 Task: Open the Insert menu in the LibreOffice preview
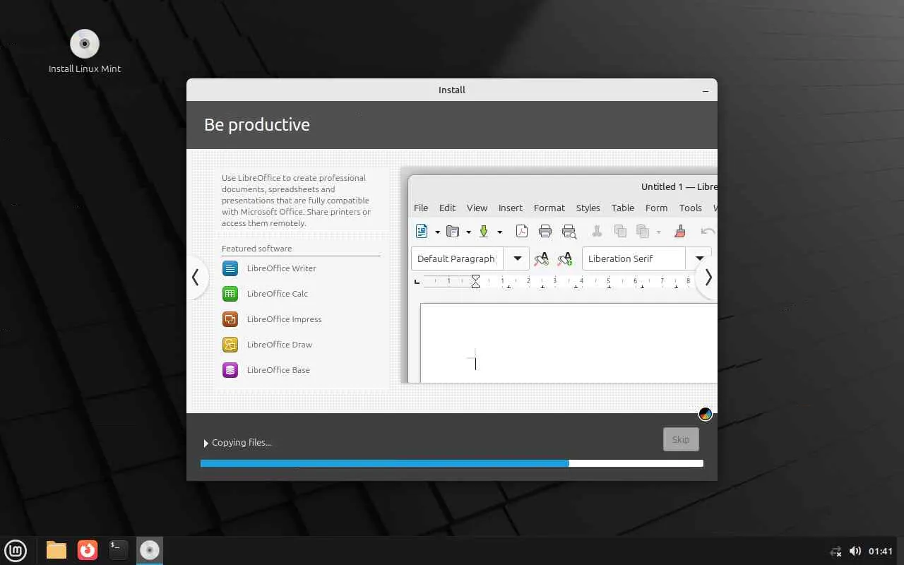(511, 208)
